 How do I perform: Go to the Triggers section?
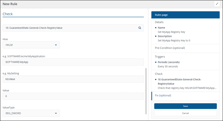pos(160,56)
